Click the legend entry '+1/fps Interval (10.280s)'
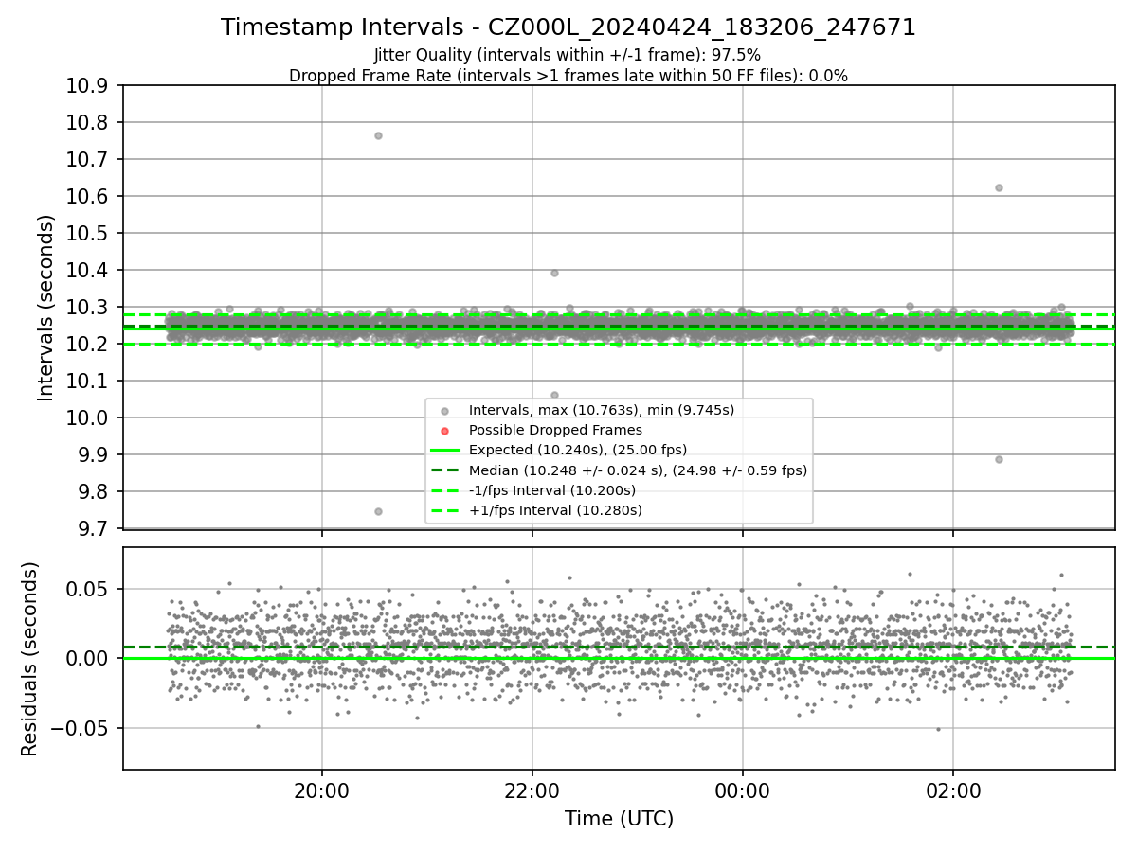The width and height of the screenshot is (1137, 852). click(x=555, y=510)
